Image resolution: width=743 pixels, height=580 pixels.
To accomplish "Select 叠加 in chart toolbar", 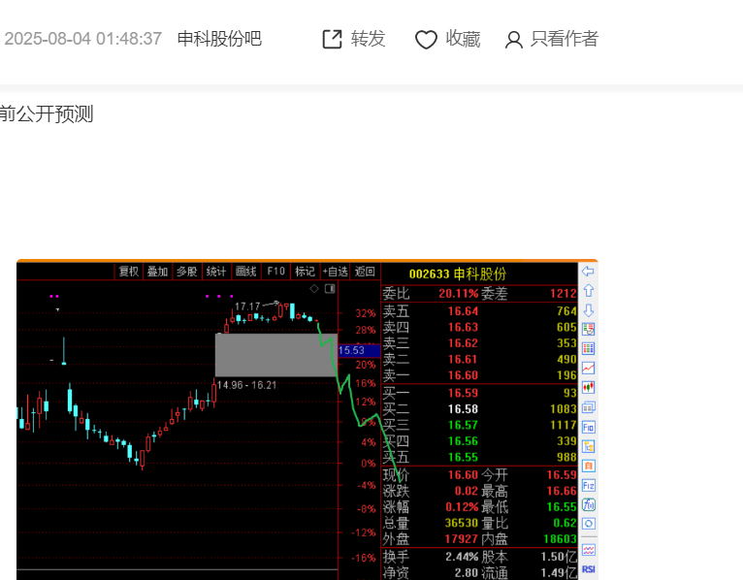I will [x=157, y=272].
